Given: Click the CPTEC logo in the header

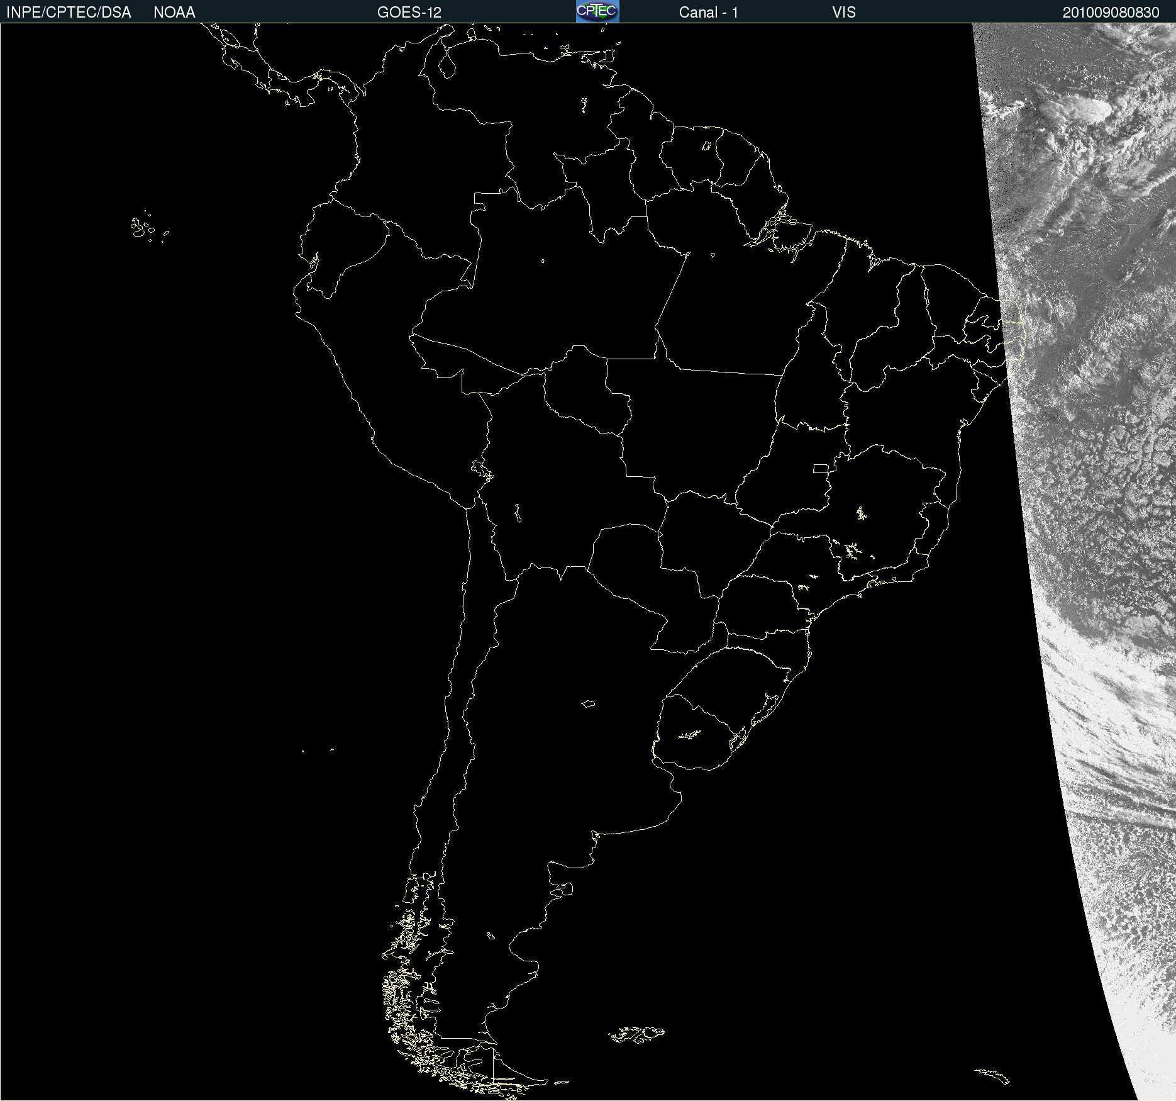Looking at the screenshot, I should [x=597, y=11].
